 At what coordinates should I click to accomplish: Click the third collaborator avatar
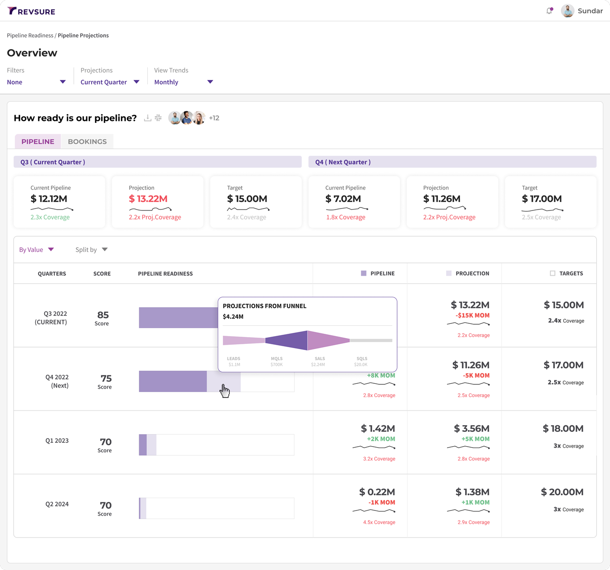click(199, 118)
